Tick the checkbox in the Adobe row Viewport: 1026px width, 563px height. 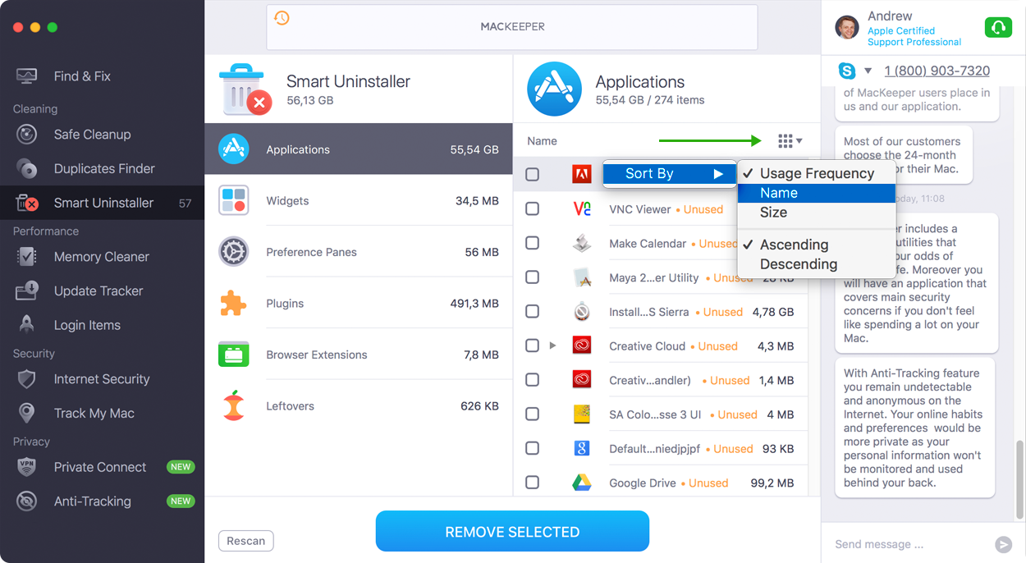pos(533,175)
